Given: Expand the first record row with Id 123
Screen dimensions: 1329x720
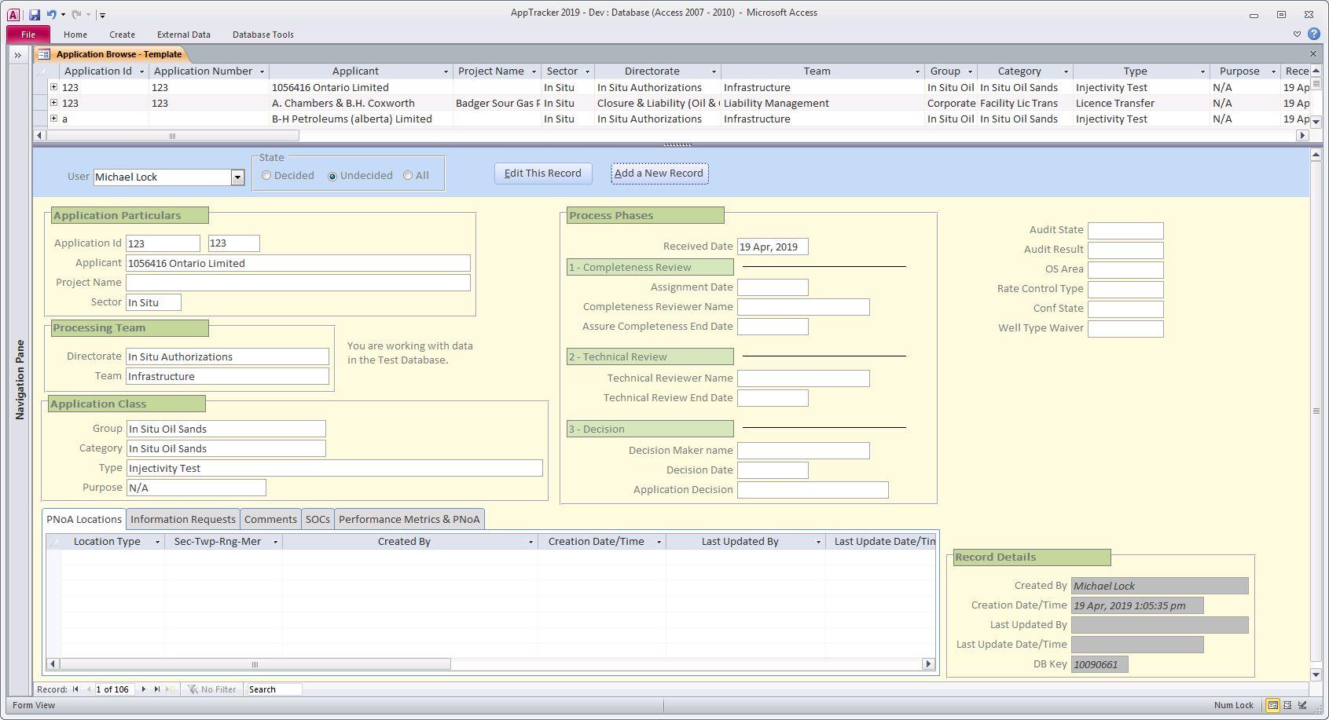Looking at the screenshot, I should click(x=53, y=87).
